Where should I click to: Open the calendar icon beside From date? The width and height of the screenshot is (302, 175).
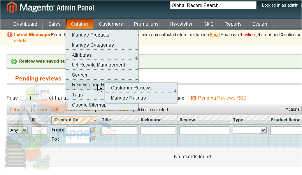(93, 130)
